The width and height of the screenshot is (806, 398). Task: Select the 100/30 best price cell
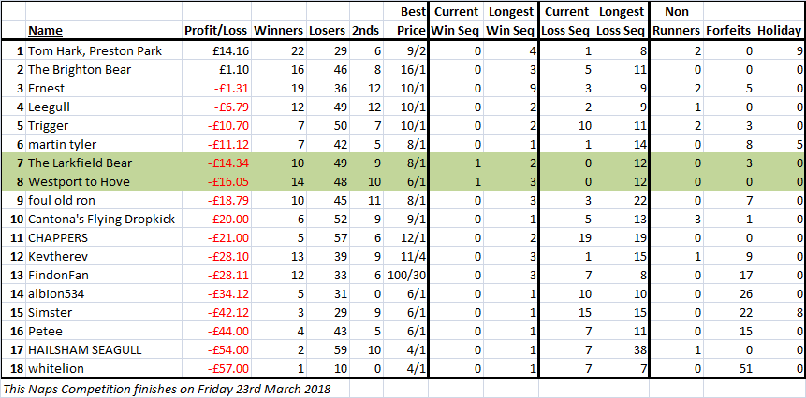click(x=409, y=276)
